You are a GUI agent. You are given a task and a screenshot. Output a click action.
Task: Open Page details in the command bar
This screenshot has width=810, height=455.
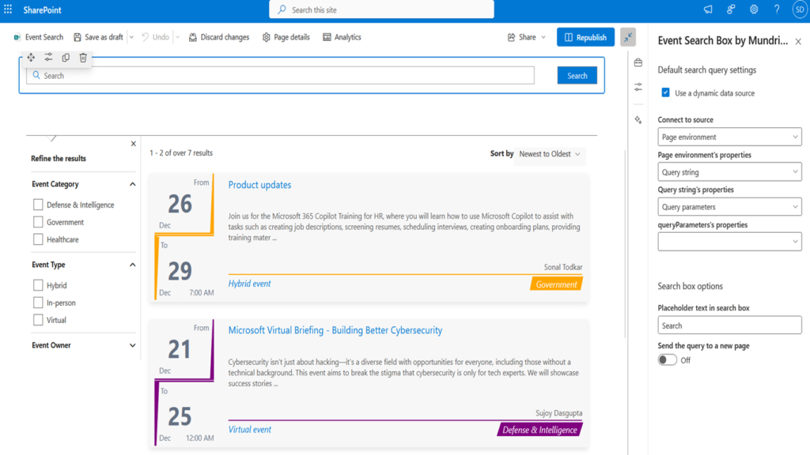tap(286, 37)
